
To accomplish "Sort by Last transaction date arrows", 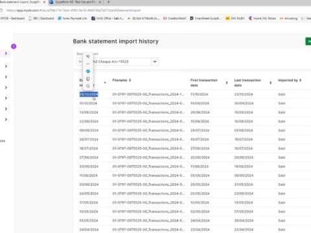I will 270,83.
